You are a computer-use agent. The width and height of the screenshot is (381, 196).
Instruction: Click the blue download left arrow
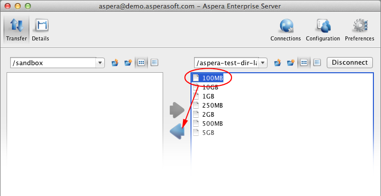[x=177, y=131]
